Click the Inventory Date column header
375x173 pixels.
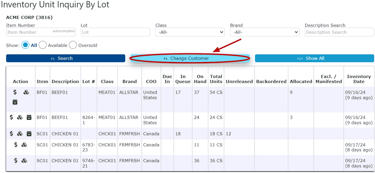coord(359,79)
